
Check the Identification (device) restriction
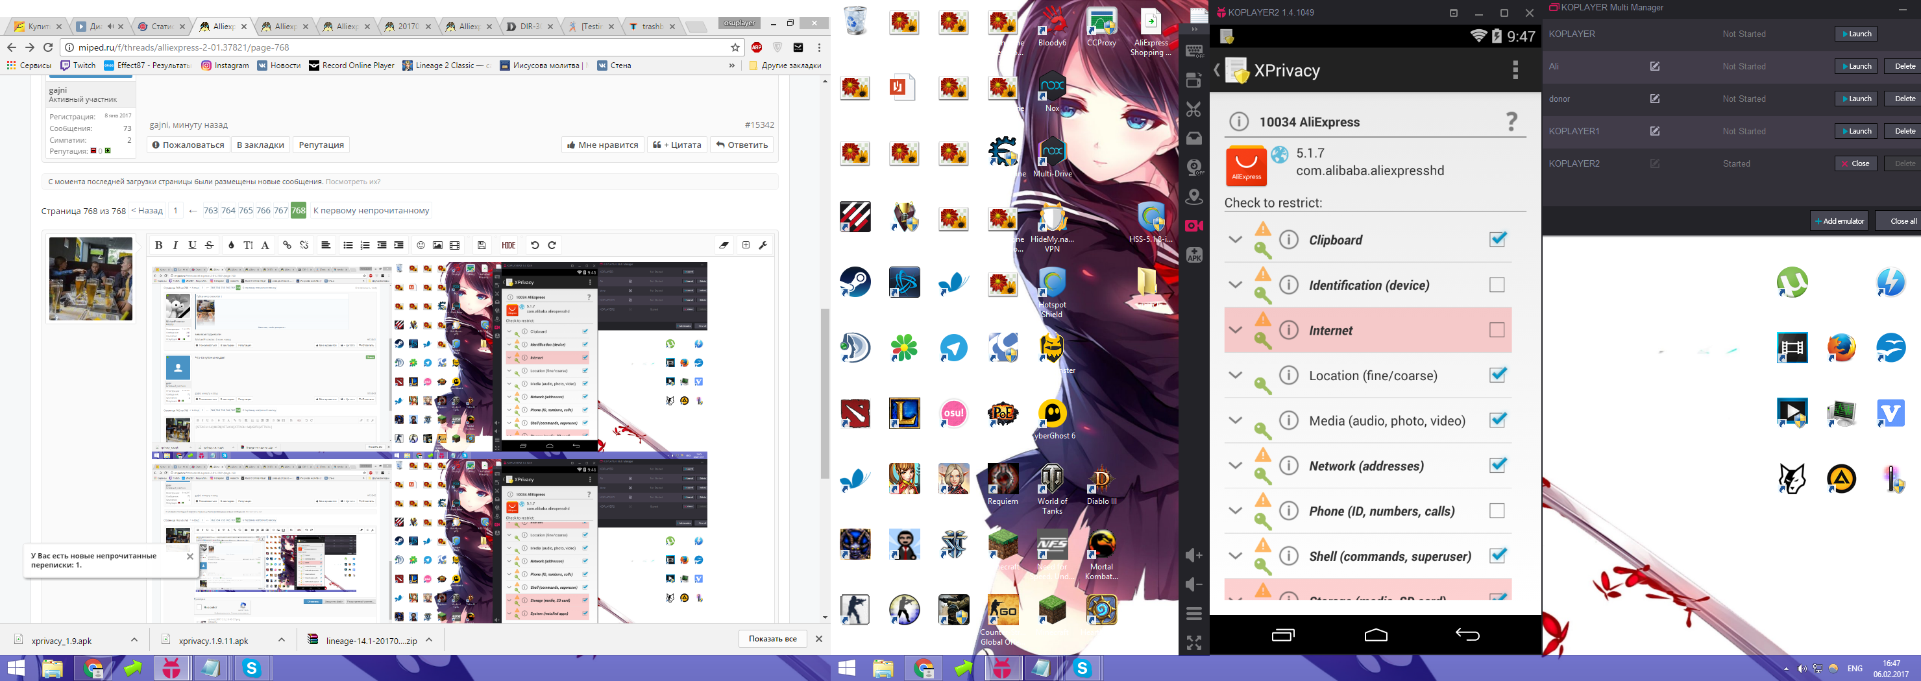[1497, 285]
